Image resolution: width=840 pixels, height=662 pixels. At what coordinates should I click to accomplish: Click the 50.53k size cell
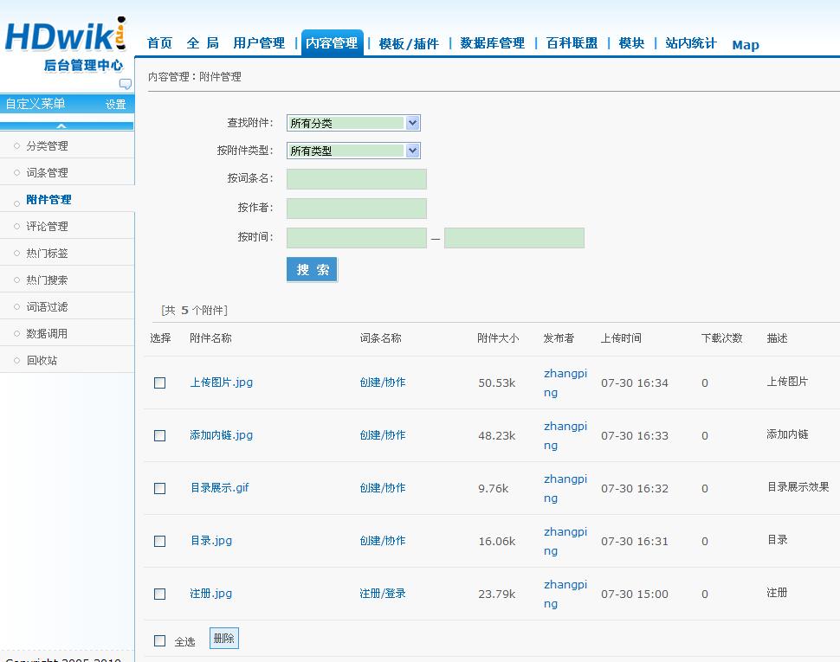(x=496, y=382)
